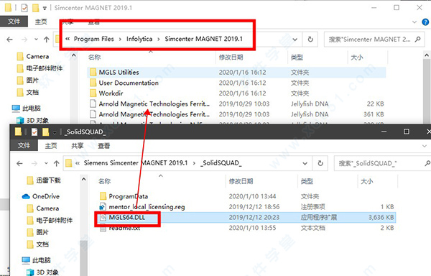The width and height of the screenshot is (431, 276).
Task: Click the _SolidSQUAD_ search input field
Action: 380,163
